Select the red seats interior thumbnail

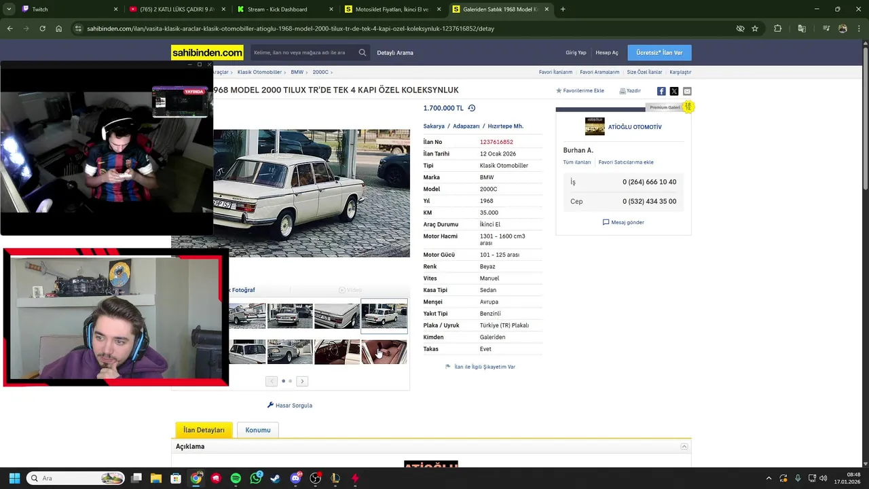pos(384,352)
